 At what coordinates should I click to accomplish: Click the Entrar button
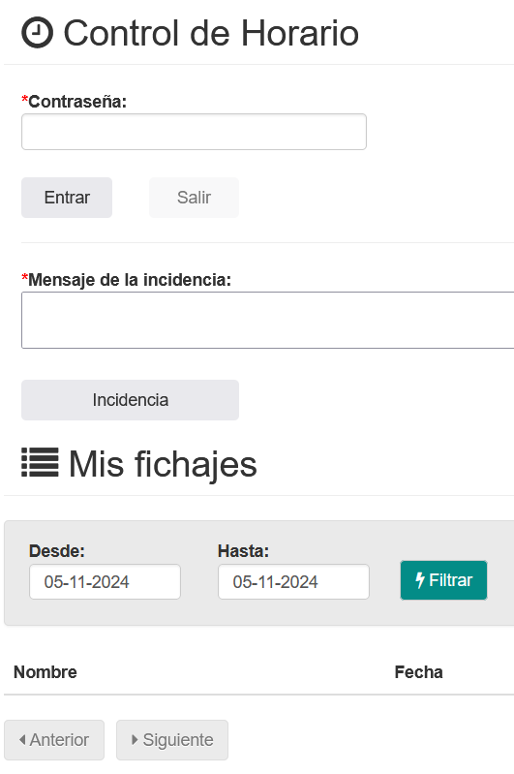click(67, 198)
